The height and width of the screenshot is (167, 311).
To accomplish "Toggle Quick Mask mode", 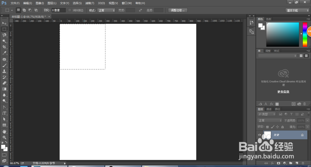I will point(4,155).
